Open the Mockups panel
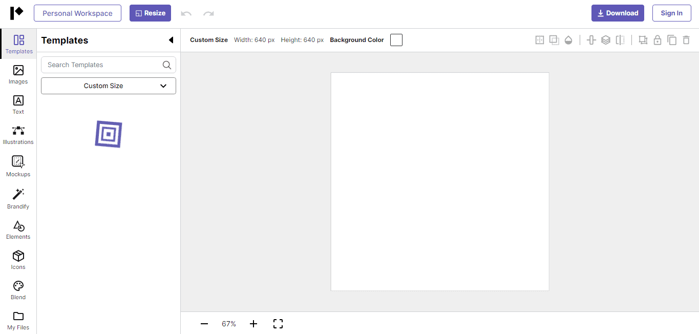Screen dimensions: 699x334 point(18,165)
